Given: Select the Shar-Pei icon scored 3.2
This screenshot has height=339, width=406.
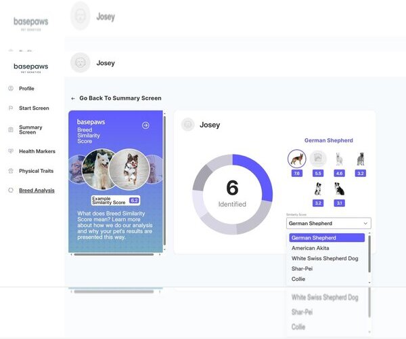Looking at the screenshot, I should (x=361, y=159).
